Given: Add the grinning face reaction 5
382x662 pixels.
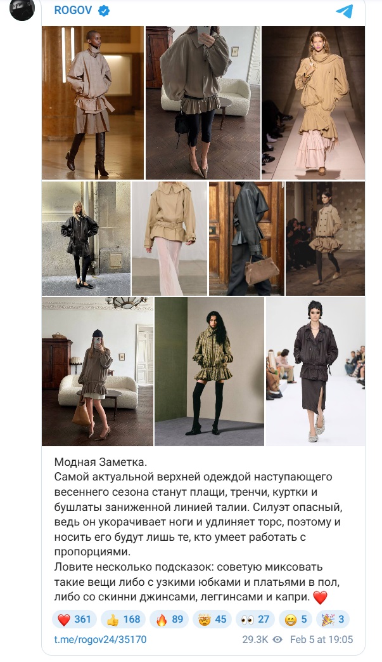Looking at the screenshot, I should 296,619.
